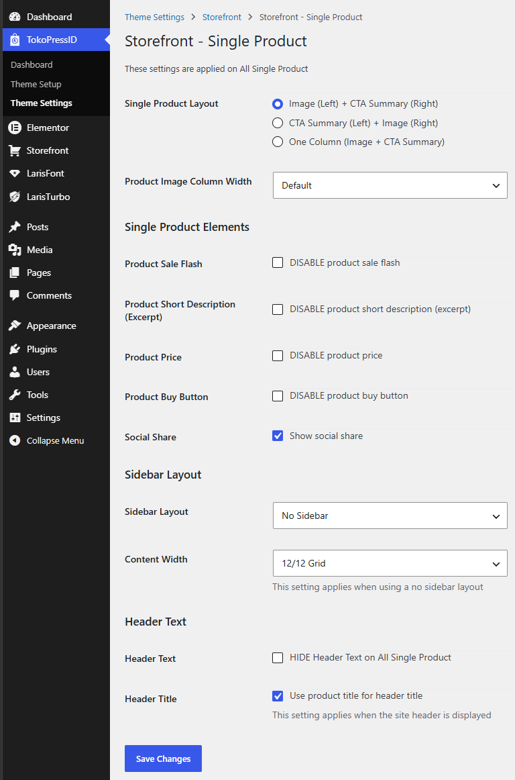Select CTA Summary Left + Image Right layout
Viewport: 515px width, 780px height.
[x=278, y=123]
